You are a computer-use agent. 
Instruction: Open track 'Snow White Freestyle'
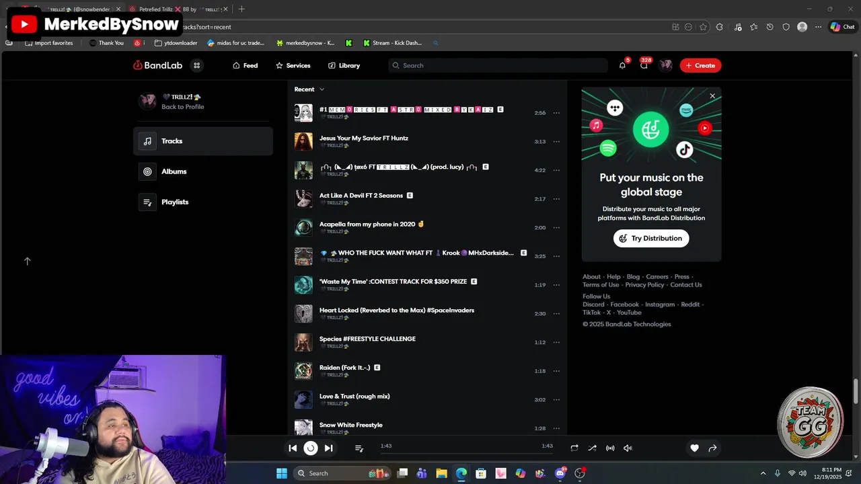pyautogui.click(x=350, y=425)
